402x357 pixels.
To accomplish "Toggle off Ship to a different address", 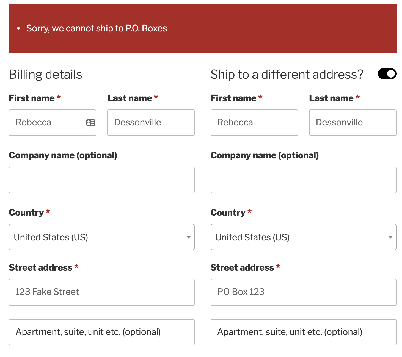I will point(387,74).
